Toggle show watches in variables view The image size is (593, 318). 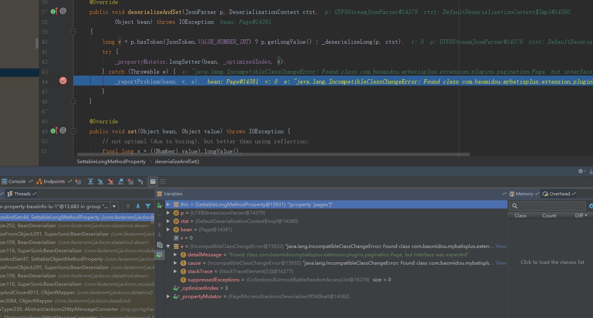[x=159, y=255]
